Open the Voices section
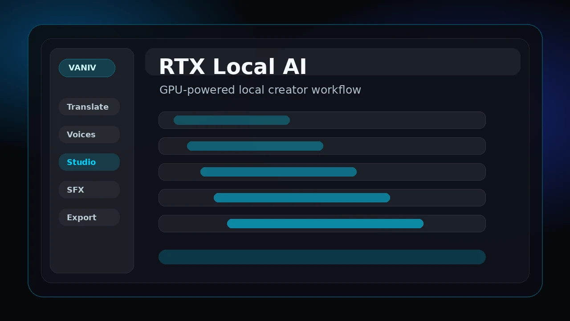570x321 pixels. pyautogui.click(x=89, y=134)
